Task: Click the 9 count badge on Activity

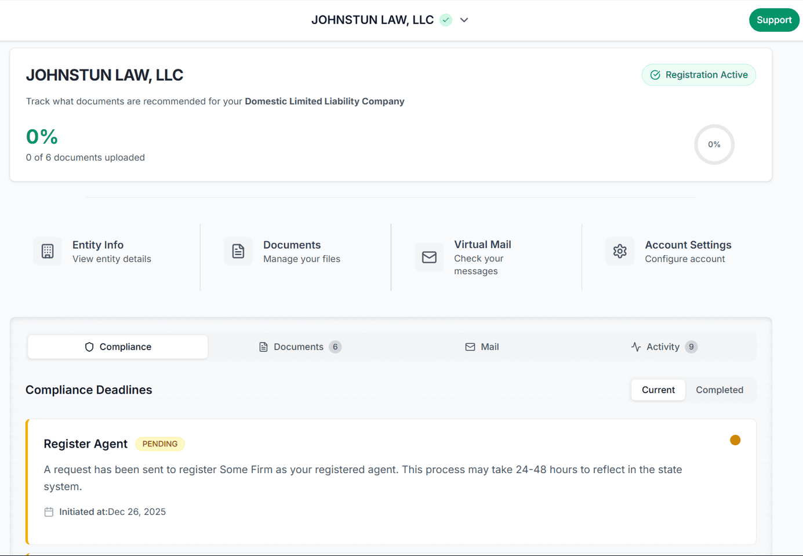Action: [x=691, y=347]
